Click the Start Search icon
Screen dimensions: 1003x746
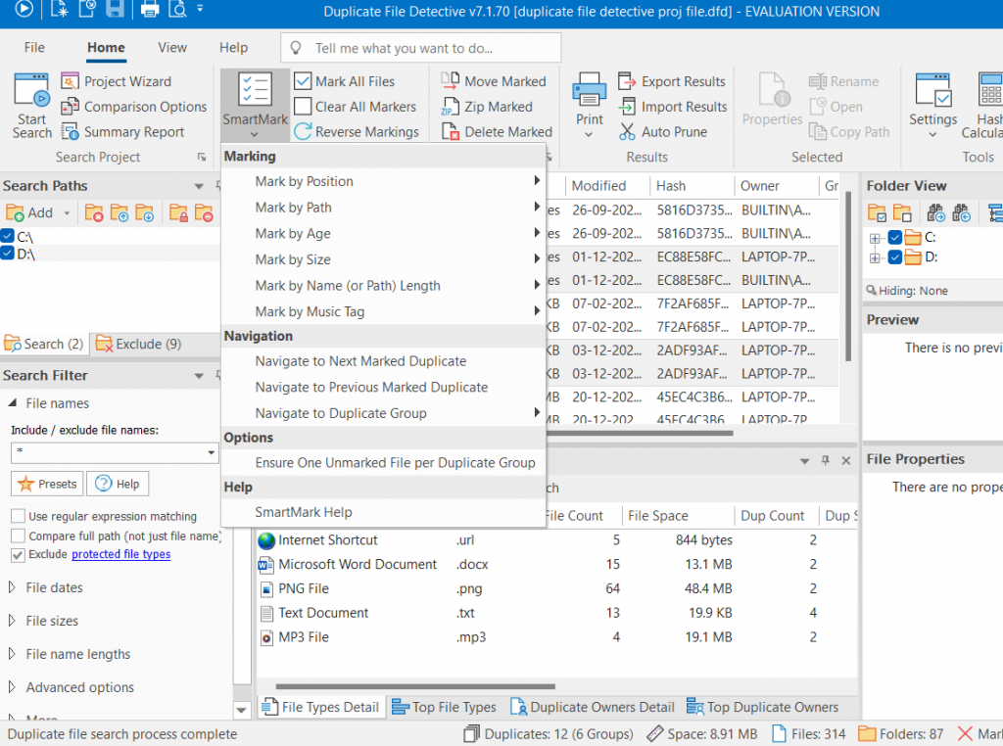(32, 90)
